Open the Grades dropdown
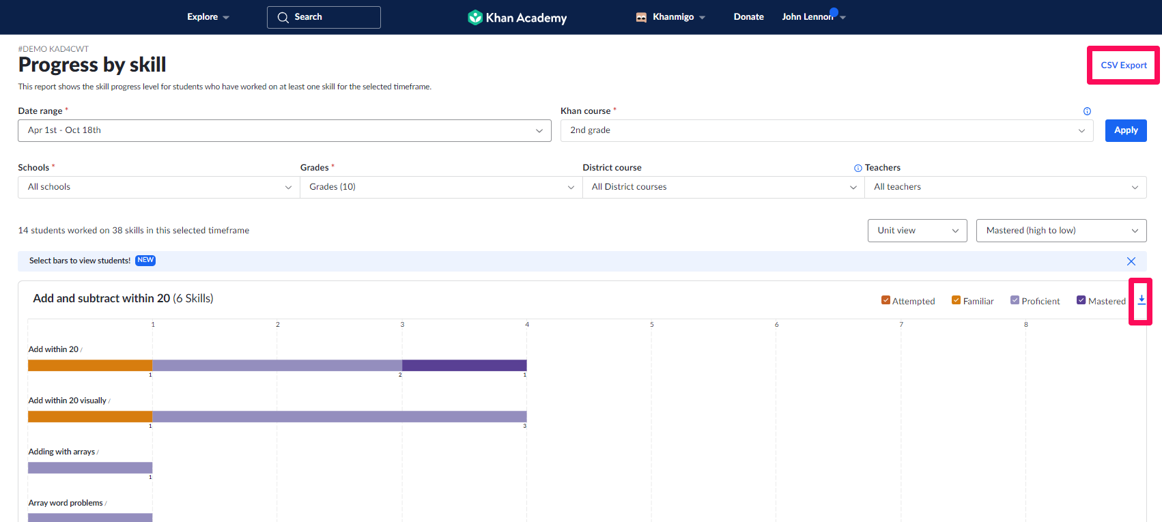Screen dimensions: 1162x522 tap(441, 187)
